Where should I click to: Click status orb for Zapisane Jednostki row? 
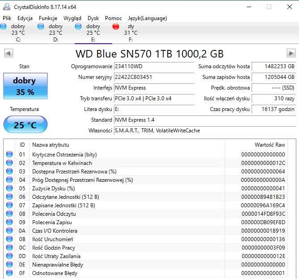tap(9, 205)
